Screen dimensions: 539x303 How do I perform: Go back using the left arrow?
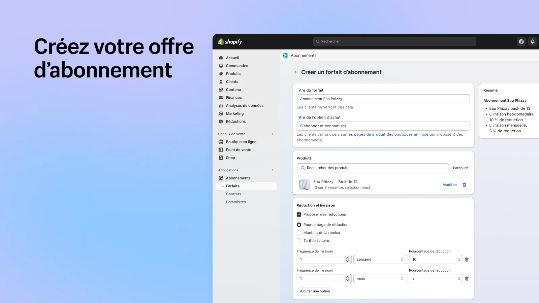pos(296,72)
